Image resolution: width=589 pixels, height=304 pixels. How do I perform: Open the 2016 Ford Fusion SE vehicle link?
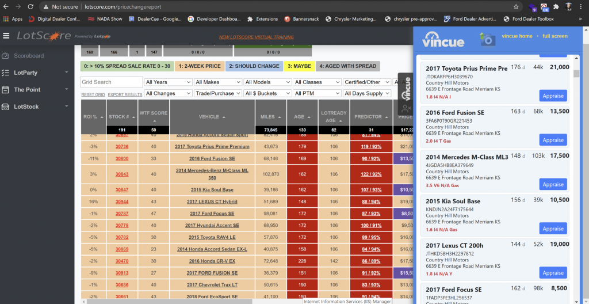tap(212, 159)
